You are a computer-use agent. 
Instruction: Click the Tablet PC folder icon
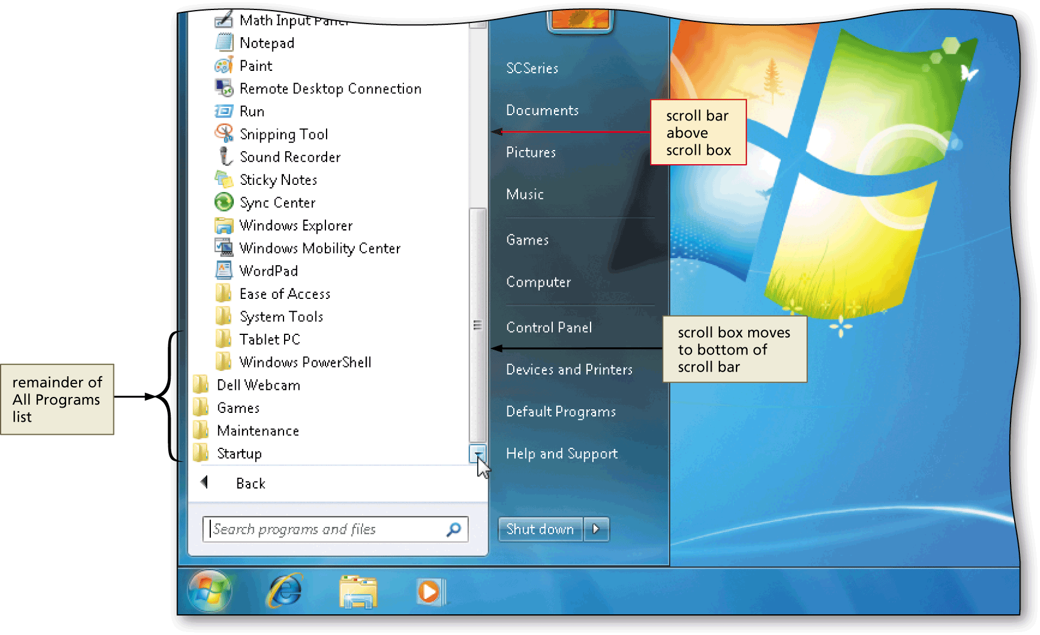(223, 339)
